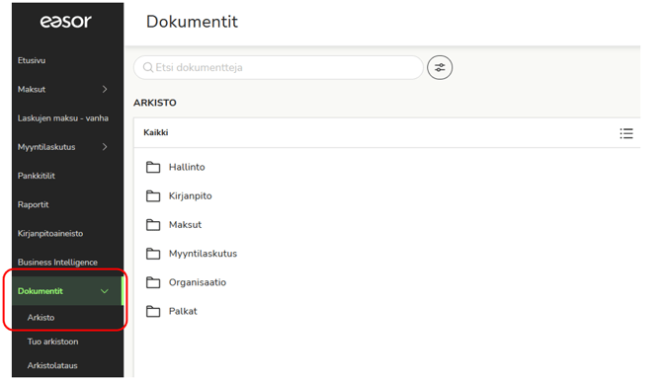The height and width of the screenshot is (380, 662).
Task: Open Kirjanpitoaineisto in sidebar
Action: coord(50,233)
